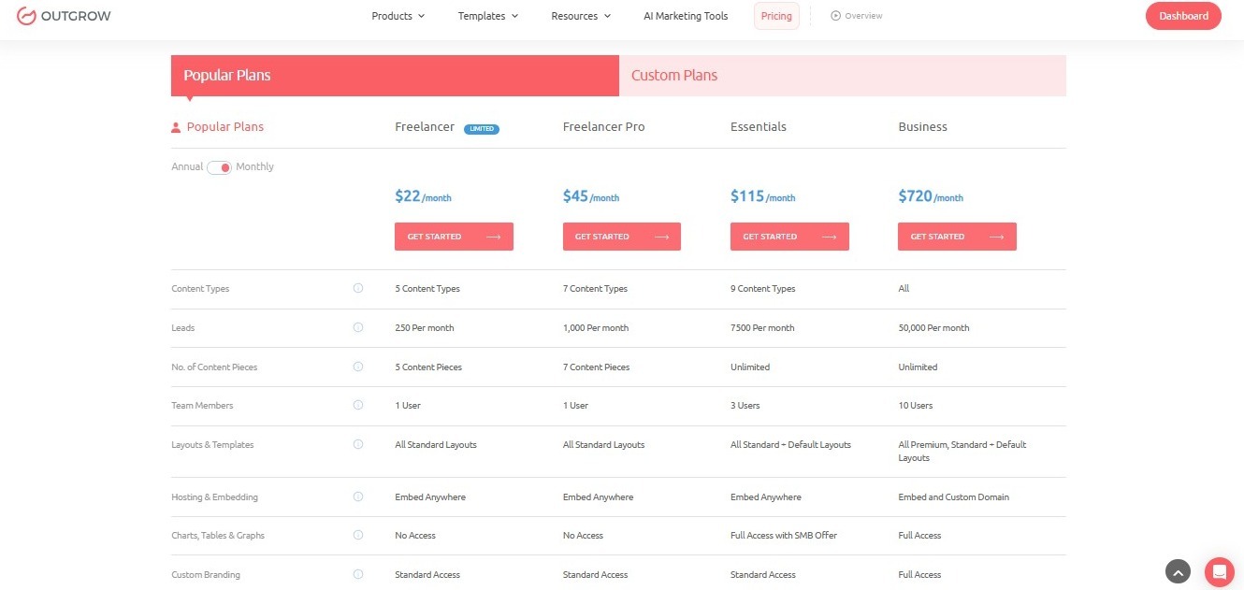Open Layouts & Templates info icon
The image size is (1244, 590).
[x=358, y=445]
